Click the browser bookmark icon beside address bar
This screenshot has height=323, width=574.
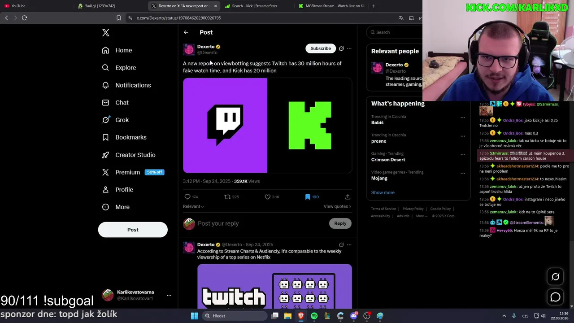click(118, 18)
